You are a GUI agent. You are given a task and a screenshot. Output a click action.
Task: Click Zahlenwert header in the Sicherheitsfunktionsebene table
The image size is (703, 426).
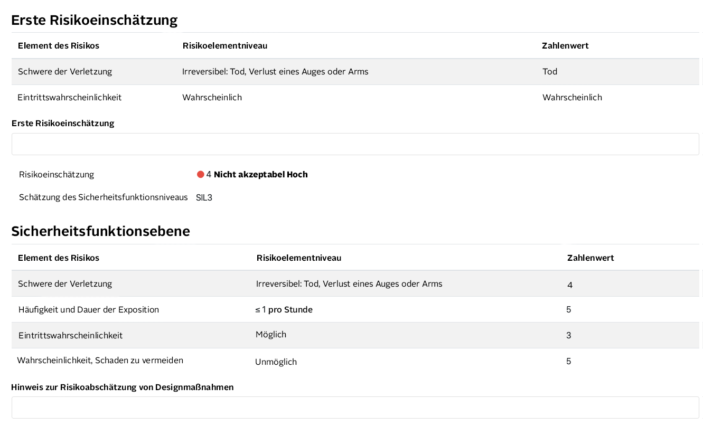coord(590,258)
